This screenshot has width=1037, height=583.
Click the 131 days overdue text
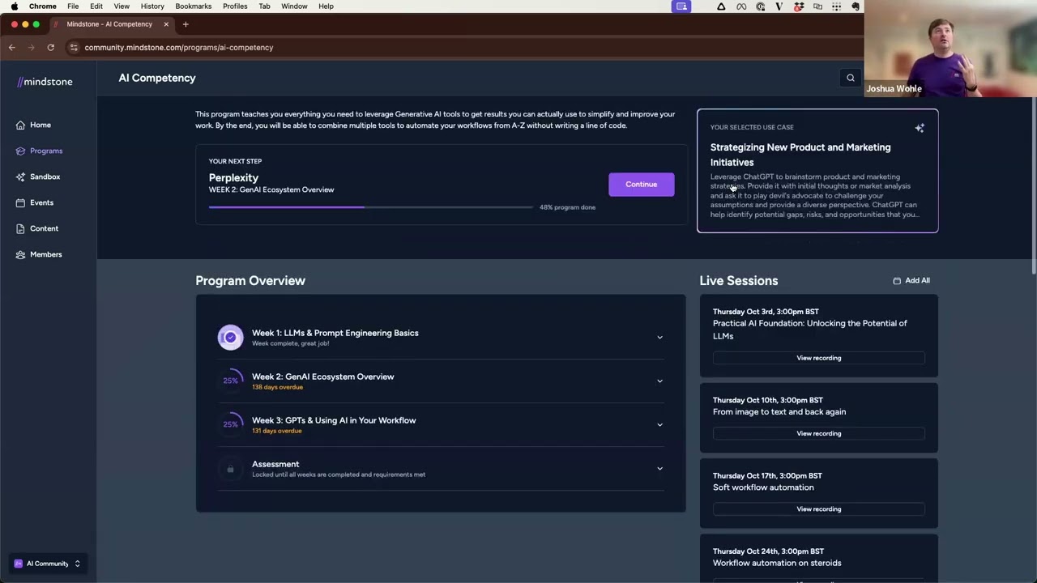pyautogui.click(x=276, y=431)
